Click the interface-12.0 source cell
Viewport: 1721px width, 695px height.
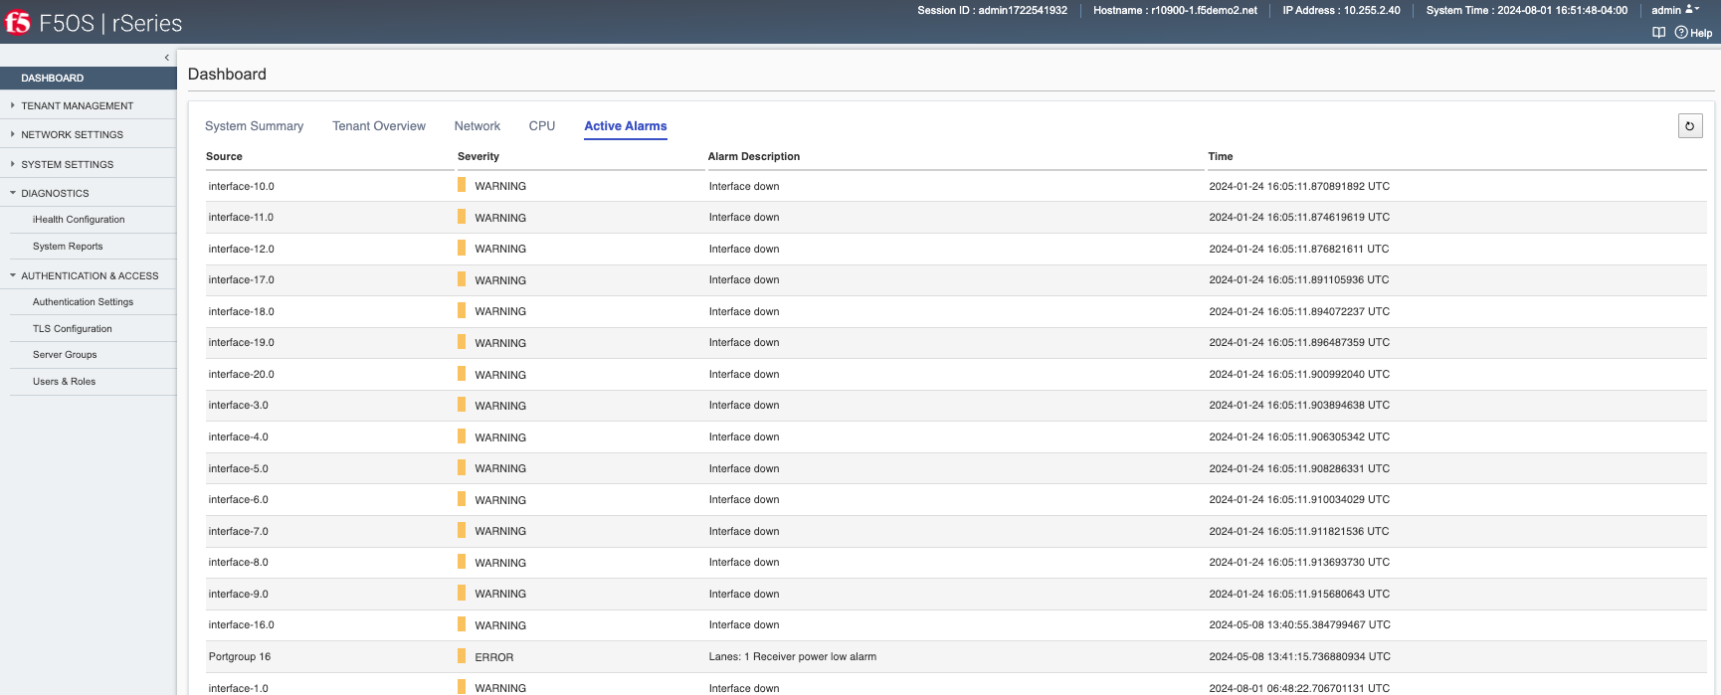coord(242,249)
